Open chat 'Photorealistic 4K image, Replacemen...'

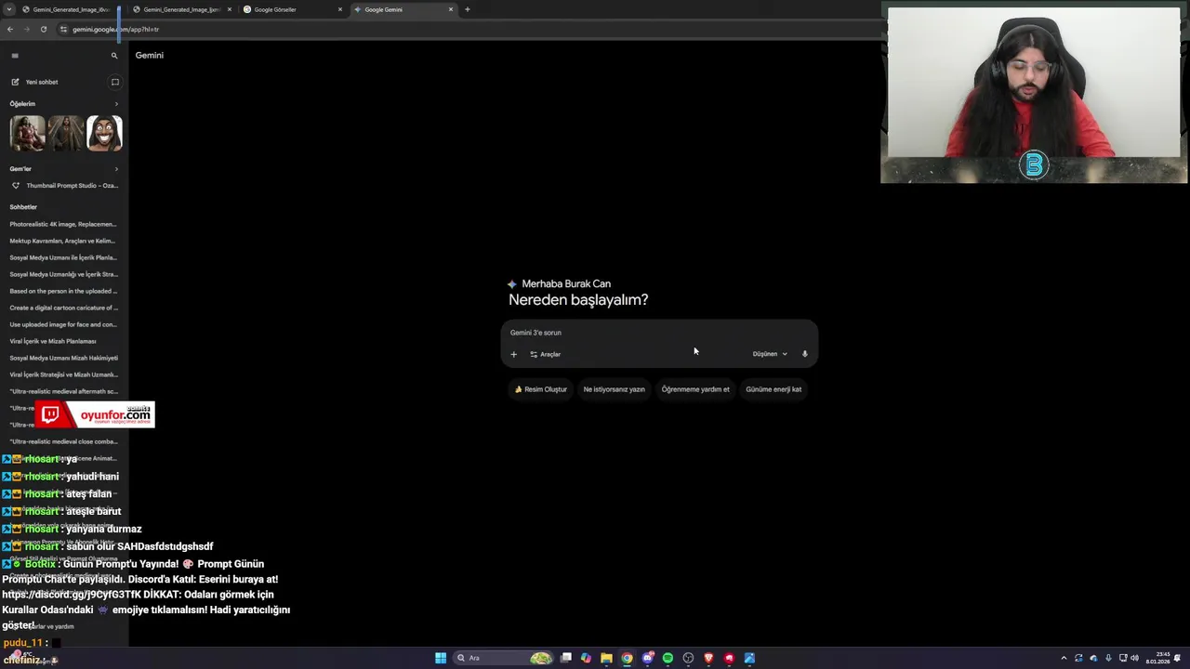63,224
